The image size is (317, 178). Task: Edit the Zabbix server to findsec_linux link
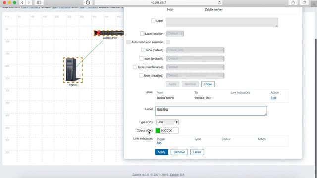coord(273,98)
